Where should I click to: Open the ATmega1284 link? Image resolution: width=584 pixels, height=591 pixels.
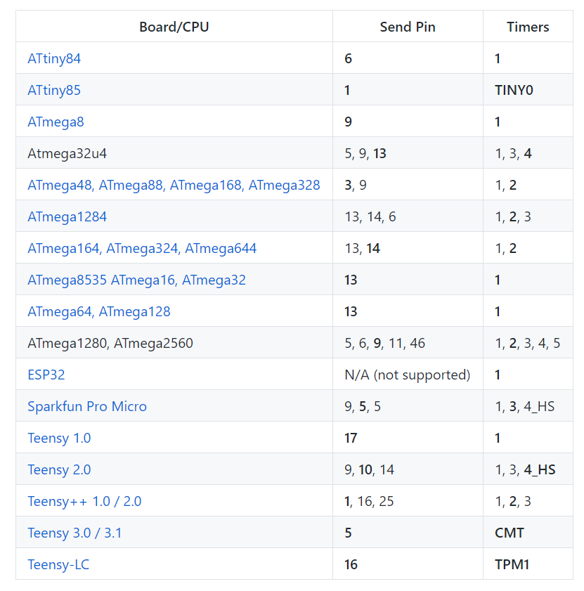pyautogui.click(x=67, y=217)
